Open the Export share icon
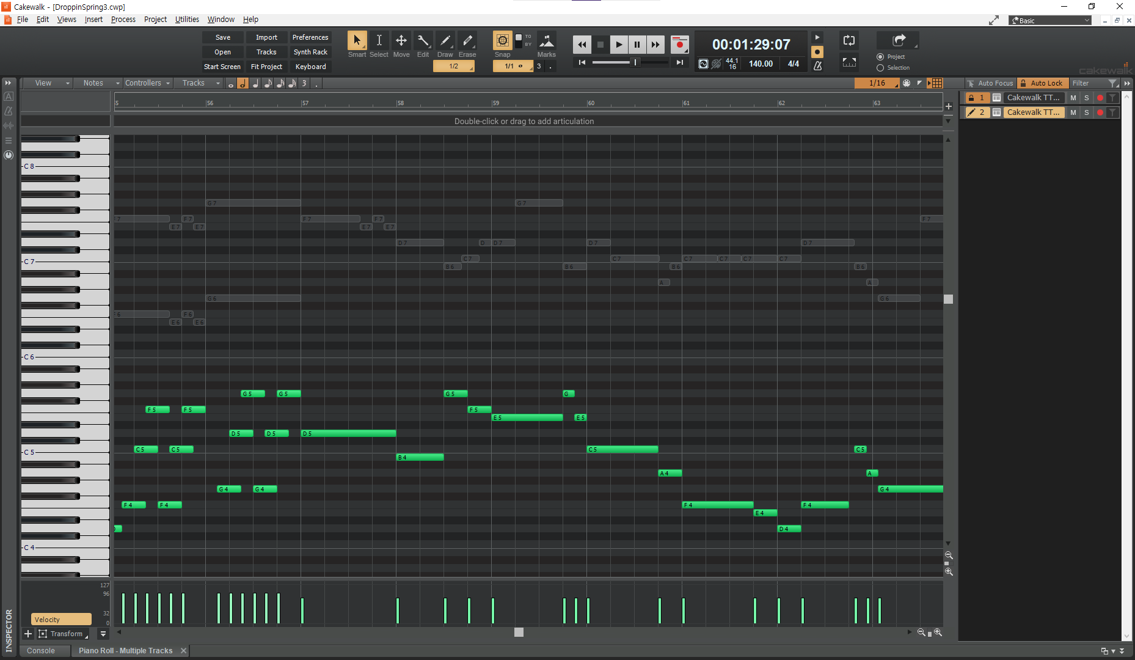 [898, 40]
